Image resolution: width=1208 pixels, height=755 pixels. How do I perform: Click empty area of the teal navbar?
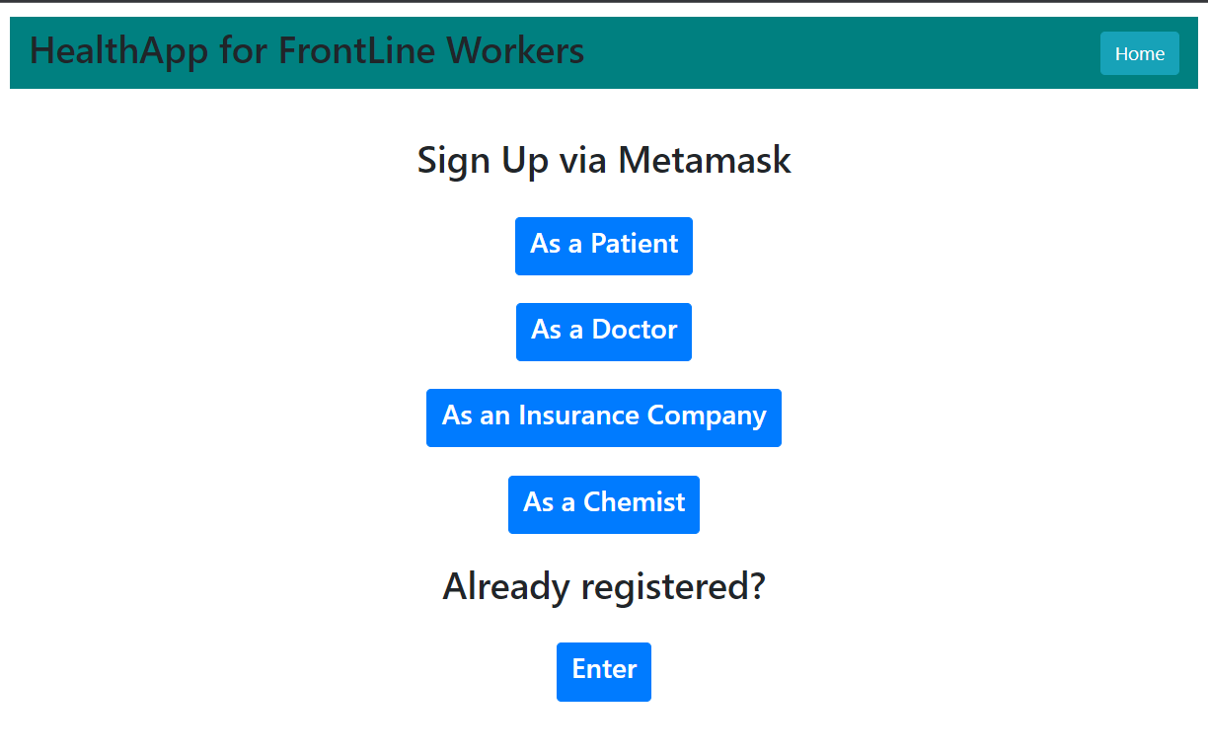coord(839,53)
